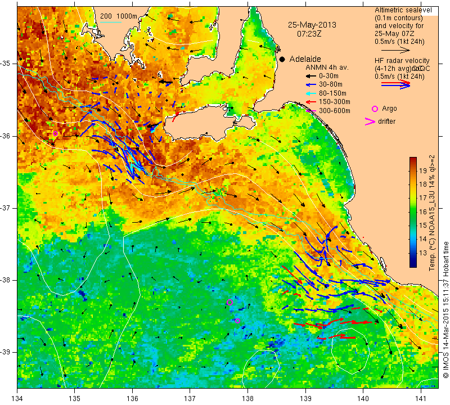Click the upper Argo float marker near 137.7, -38.3
The image size is (450, 405).
click(229, 302)
